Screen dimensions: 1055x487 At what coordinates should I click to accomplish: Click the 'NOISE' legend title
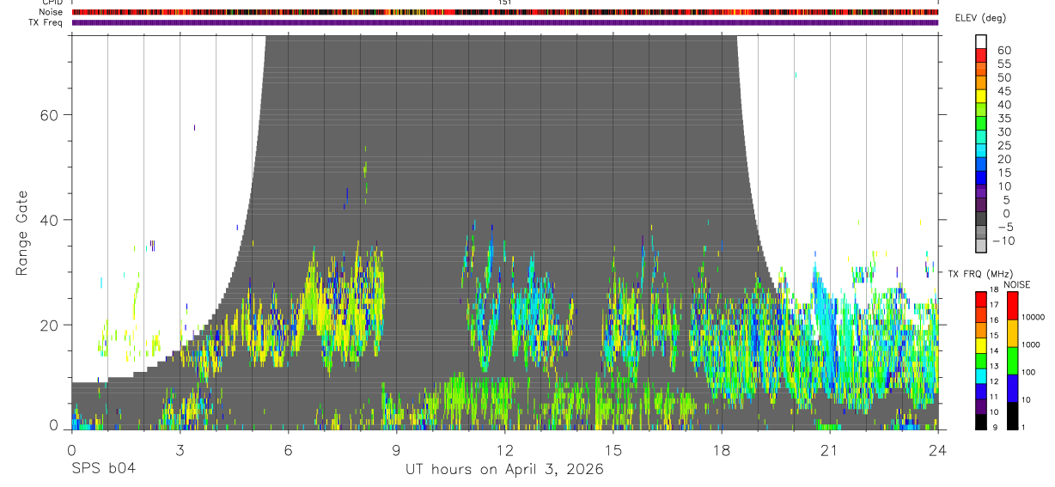1016,284
